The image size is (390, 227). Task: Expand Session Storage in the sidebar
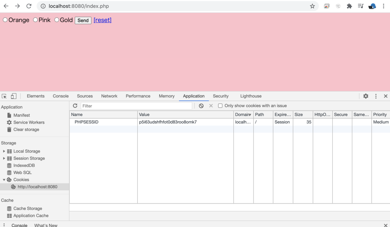pos(4,158)
